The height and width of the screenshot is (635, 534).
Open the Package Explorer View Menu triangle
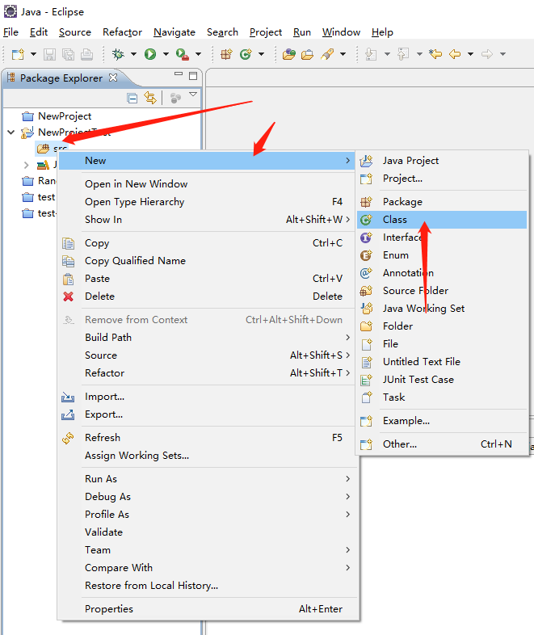(x=193, y=95)
